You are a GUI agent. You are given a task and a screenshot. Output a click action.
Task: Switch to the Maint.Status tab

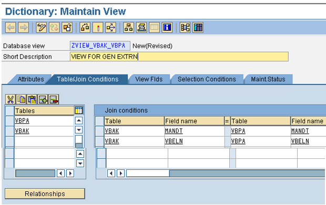268,79
